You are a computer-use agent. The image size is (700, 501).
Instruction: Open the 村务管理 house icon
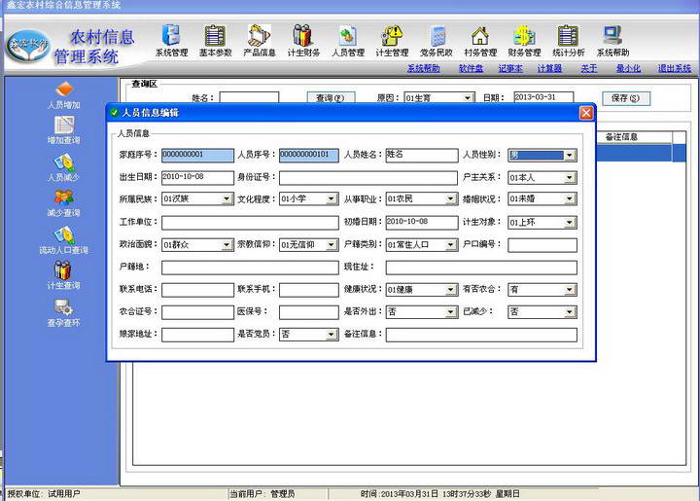480,41
